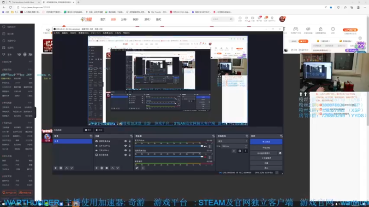
Task: Click 退出 button in OBS controls
Action: pos(266,168)
